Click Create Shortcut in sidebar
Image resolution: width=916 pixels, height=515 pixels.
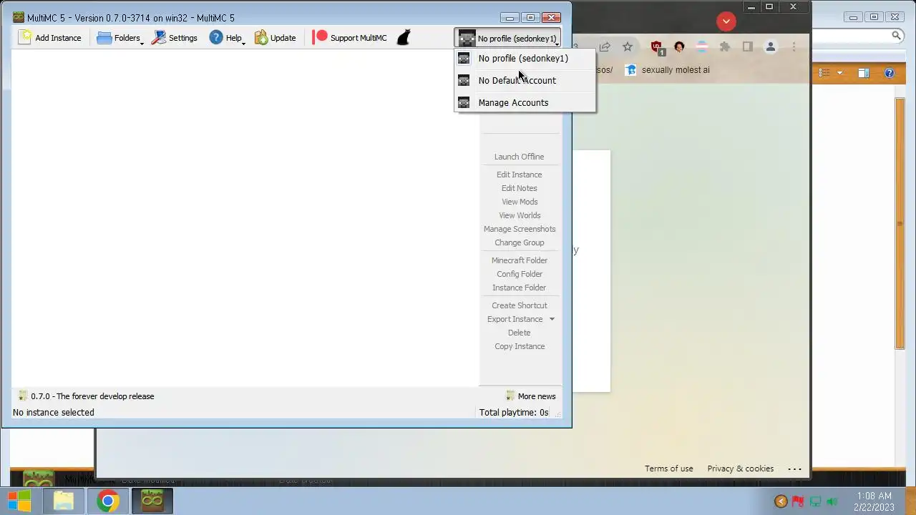(519, 305)
